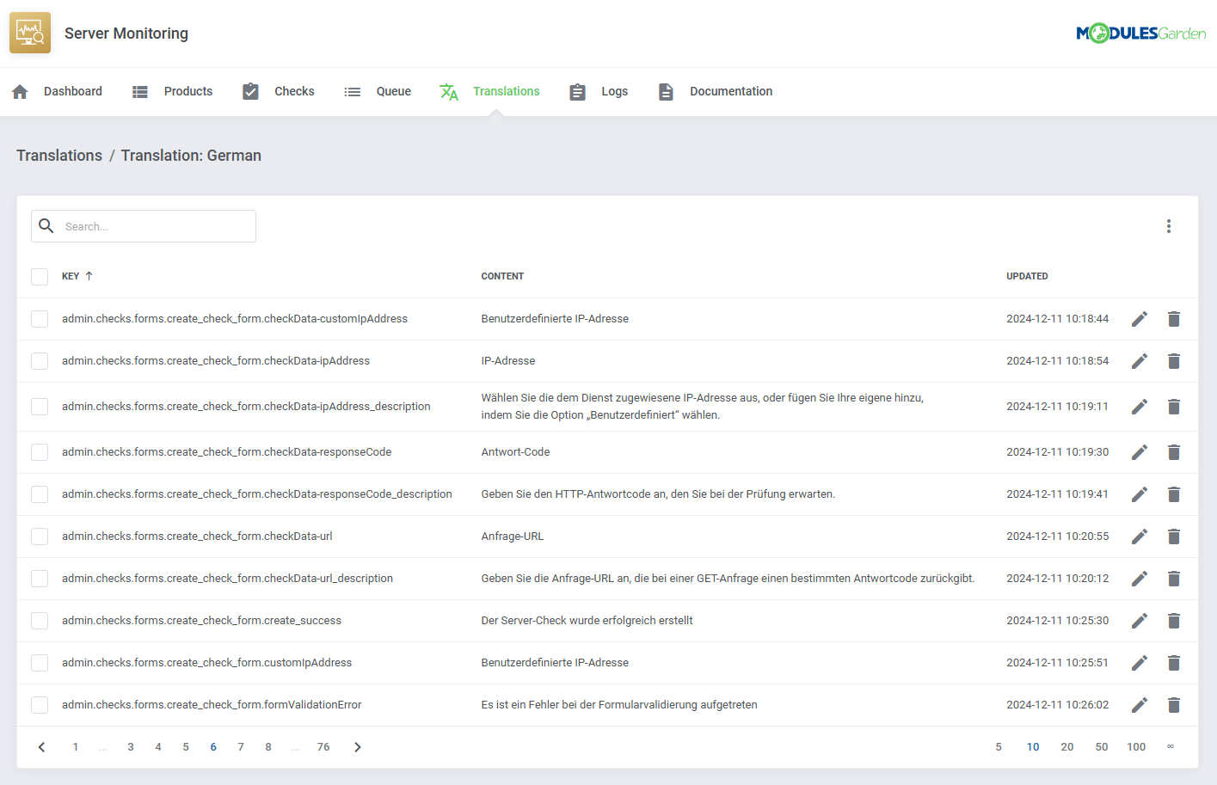Screen dimensions: 1217x785
Task: Click the Server Monitoring module icon
Action: pos(29,32)
